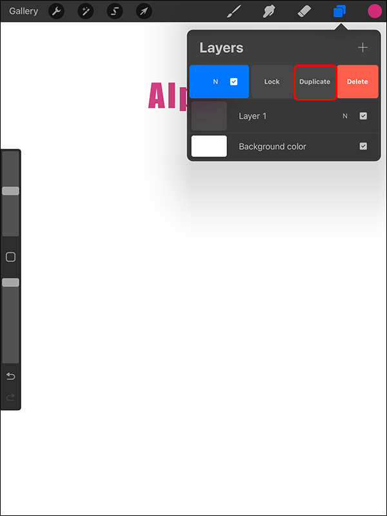Image resolution: width=387 pixels, height=516 pixels.
Task: Activate the Selection tool
Action: click(x=115, y=12)
